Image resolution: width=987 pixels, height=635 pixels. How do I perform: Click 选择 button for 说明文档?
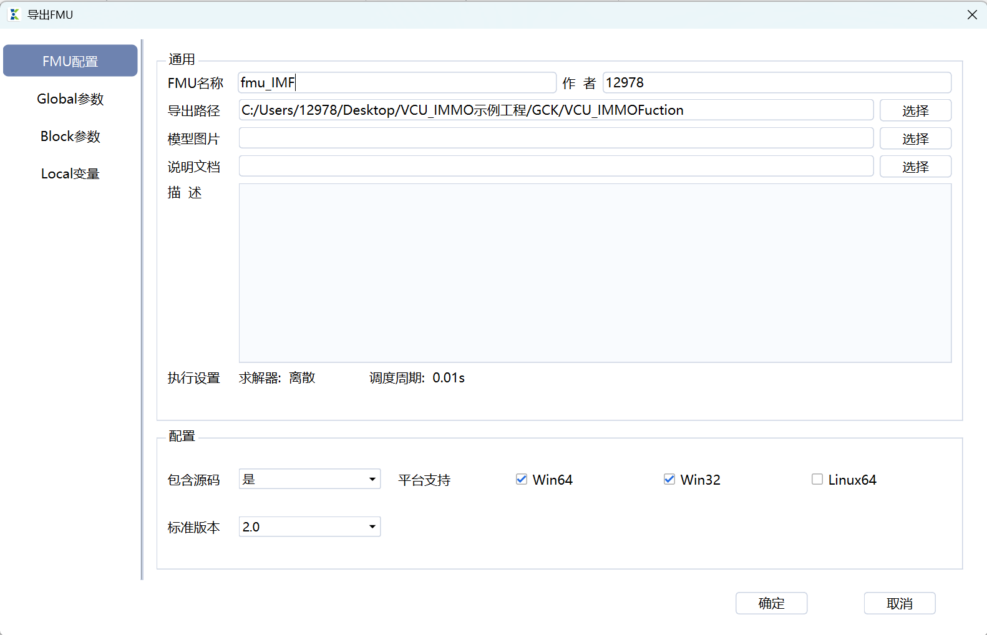click(x=915, y=167)
